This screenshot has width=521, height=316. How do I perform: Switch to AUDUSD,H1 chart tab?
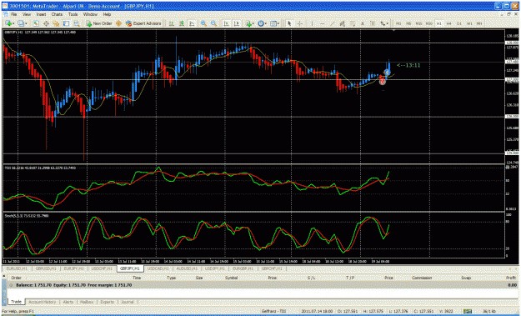click(187, 268)
